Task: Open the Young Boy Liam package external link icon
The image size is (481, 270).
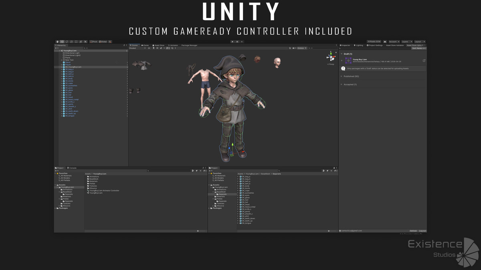Action: [x=424, y=60]
